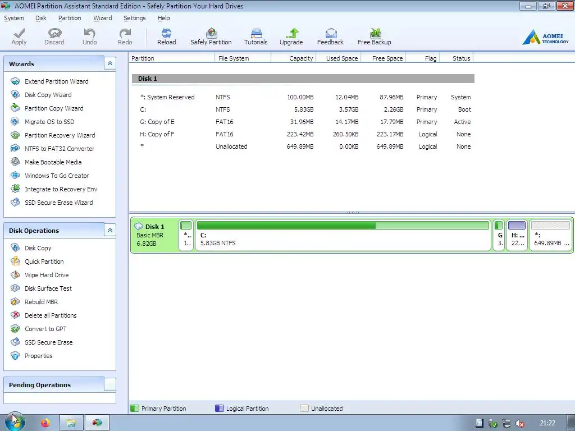Click the Convert to GPT icon
This screenshot has height=431, width=575.
click(15, 328)
